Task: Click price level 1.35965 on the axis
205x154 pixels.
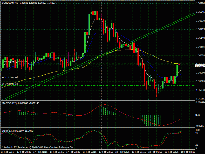Action: pos(200,81)
